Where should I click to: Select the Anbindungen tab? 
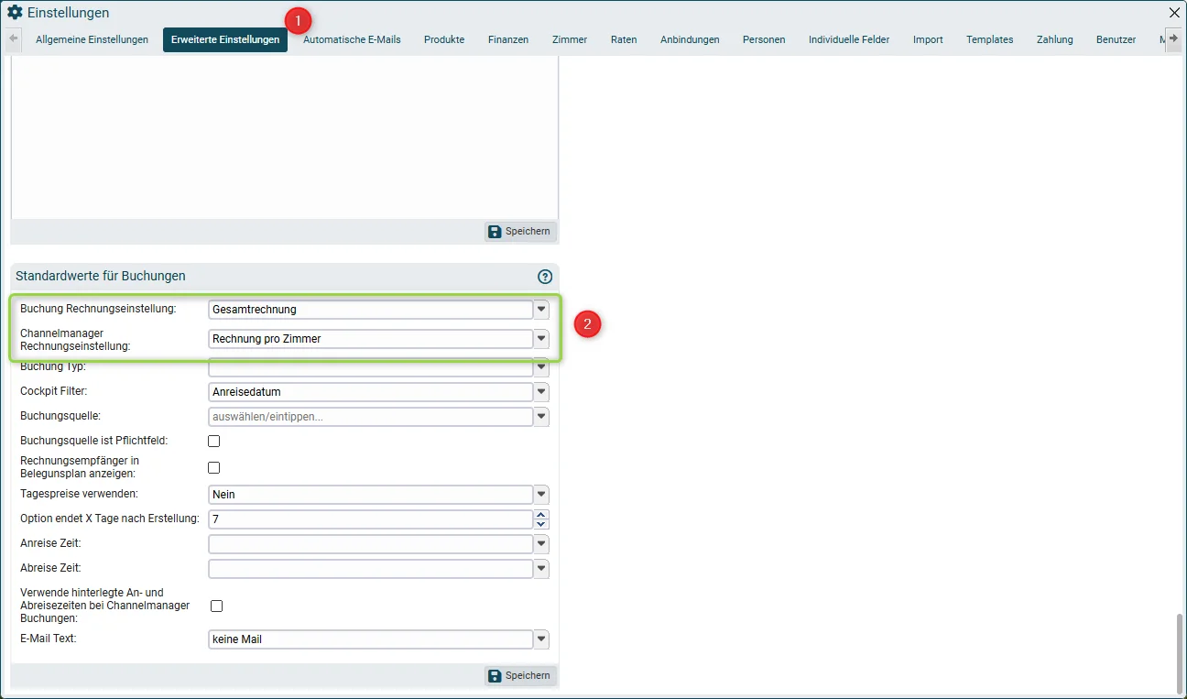tap(690, 39)
